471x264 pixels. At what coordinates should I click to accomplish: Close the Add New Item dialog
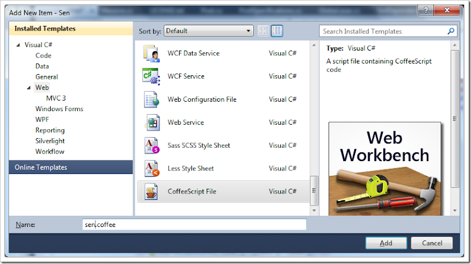point(447,11)
